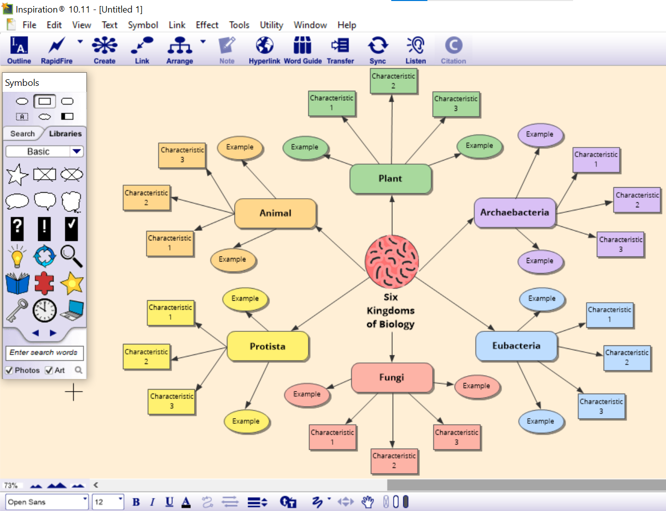Open the Symbol menu
Image resolution: width=666 pixels, height=511 pixels.
[143, 25]
